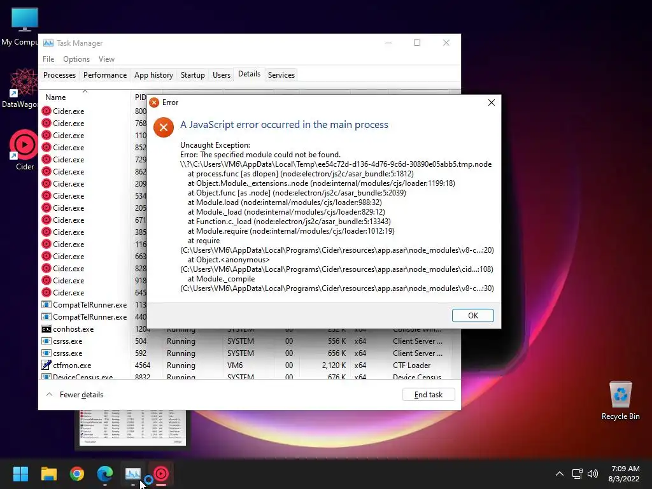Collapse Task Manager with Fewer details
Screen dimensions: 652x489
click(x=75, y=395)
